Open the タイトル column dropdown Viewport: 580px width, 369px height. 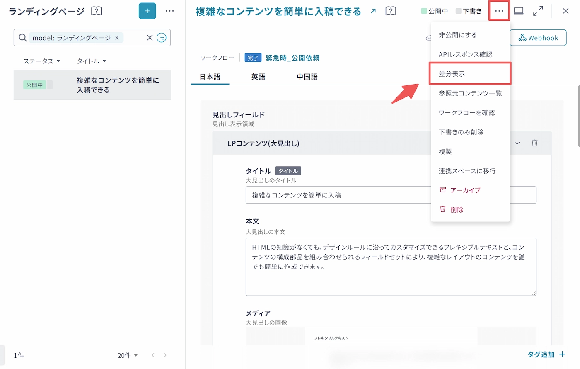click(92, 61)
